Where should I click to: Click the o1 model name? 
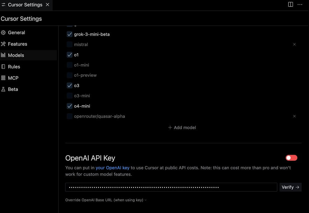pos(76,55)
